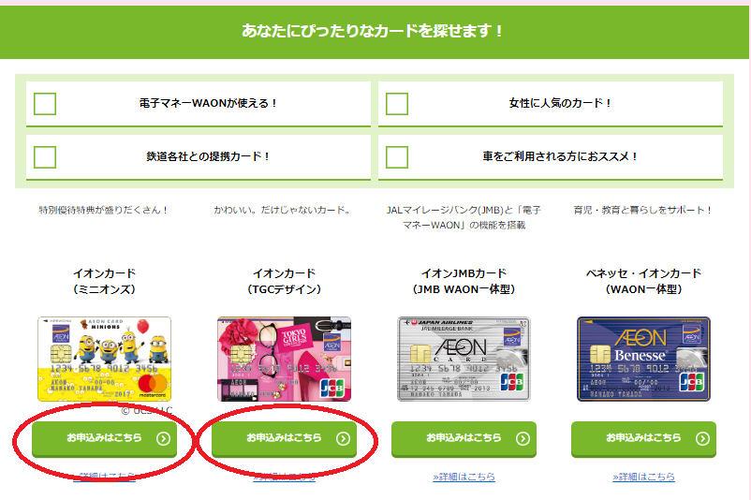Click the Benesse Aeon blue card image

[x=643, y=359]
